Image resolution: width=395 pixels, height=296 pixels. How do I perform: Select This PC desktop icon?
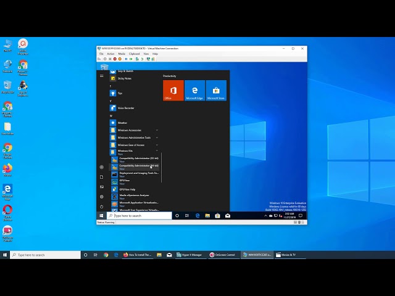tap(7, 46)
